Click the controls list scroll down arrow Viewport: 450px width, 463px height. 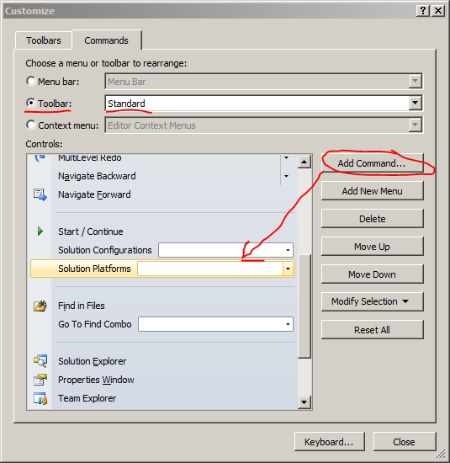coord(304,402)
